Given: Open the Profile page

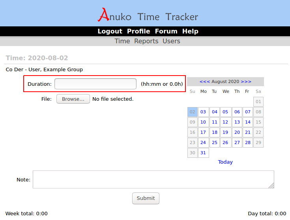Looking at the screenshot, I should pyautogui.click(x=138, y=31).
